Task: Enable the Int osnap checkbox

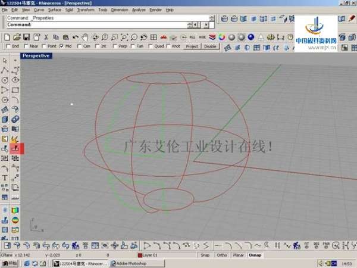Action: (x=97, y=46)
